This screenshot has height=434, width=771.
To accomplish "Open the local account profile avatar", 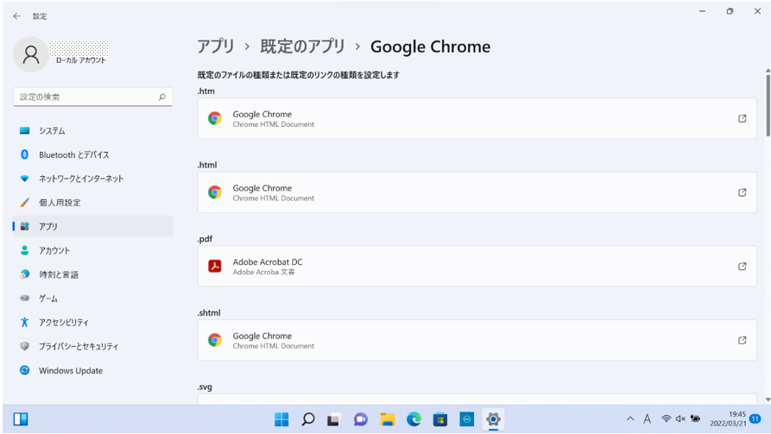I will [31, 54].
